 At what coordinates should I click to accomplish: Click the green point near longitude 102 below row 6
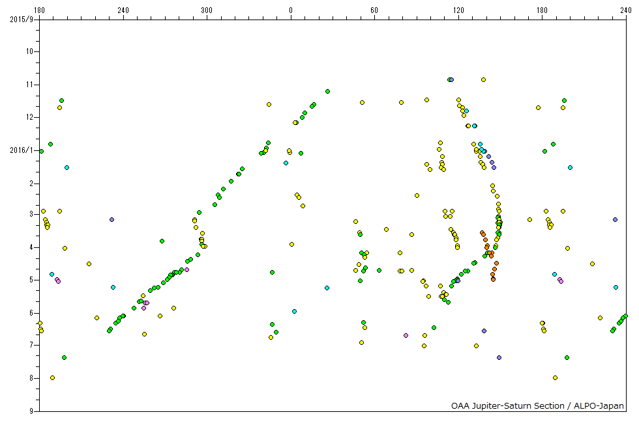[x=434, y=328]
